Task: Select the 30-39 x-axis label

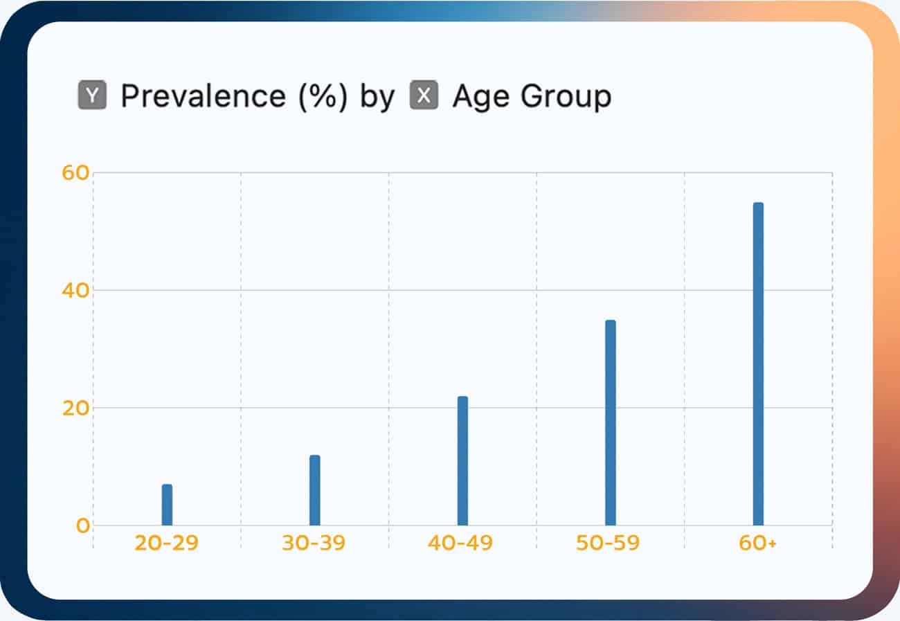Action: [314, 543]
